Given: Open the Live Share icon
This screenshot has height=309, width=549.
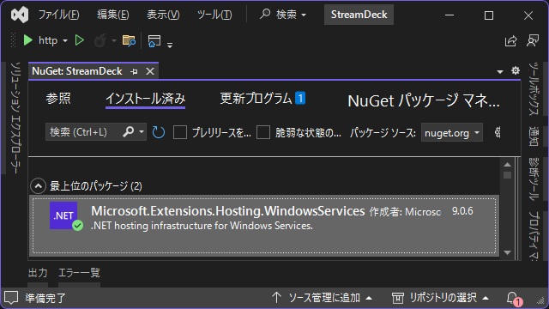Looking at the screenshot, I should (511, 41).
